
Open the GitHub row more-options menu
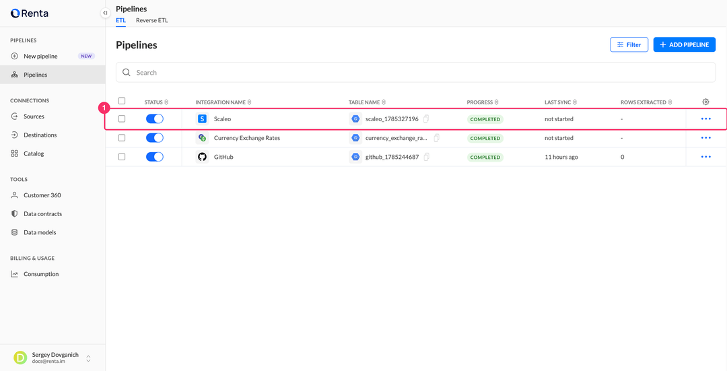click(705, 157)
